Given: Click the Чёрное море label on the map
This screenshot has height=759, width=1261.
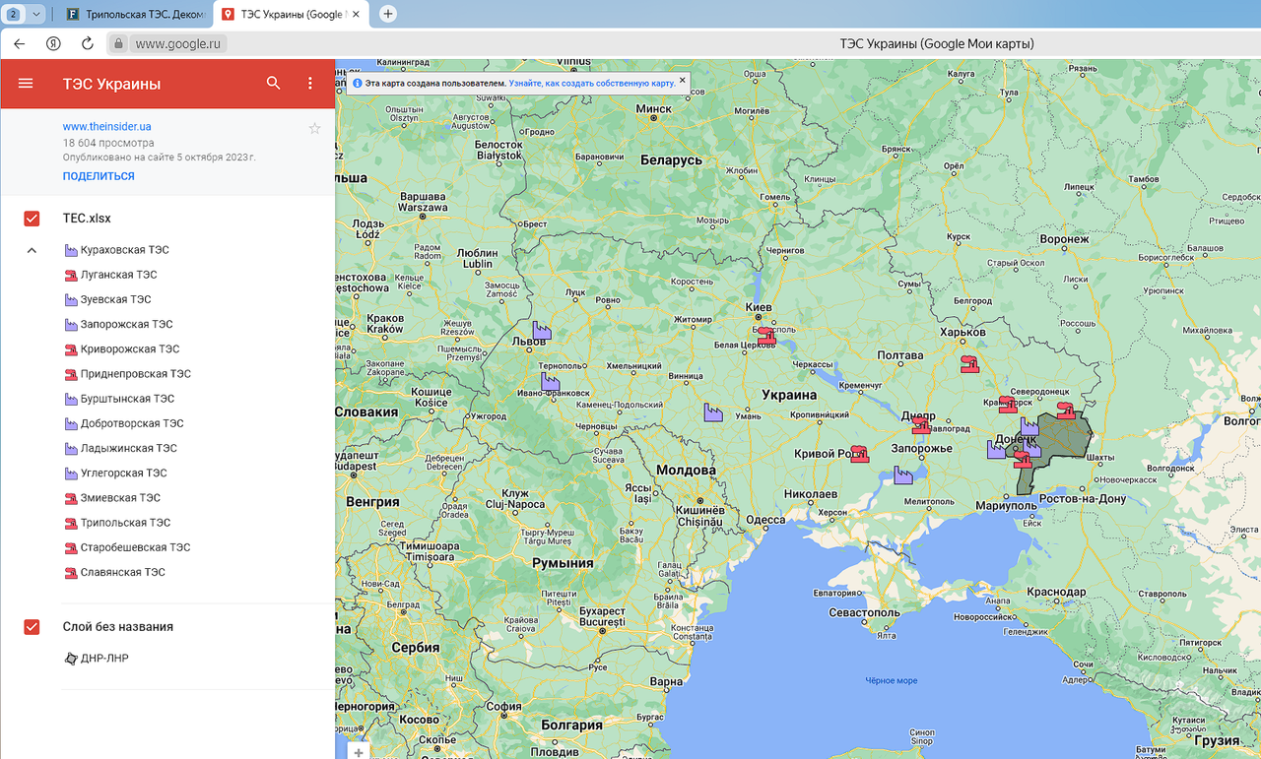Looking at the screenshot, I should coord(892,681).
